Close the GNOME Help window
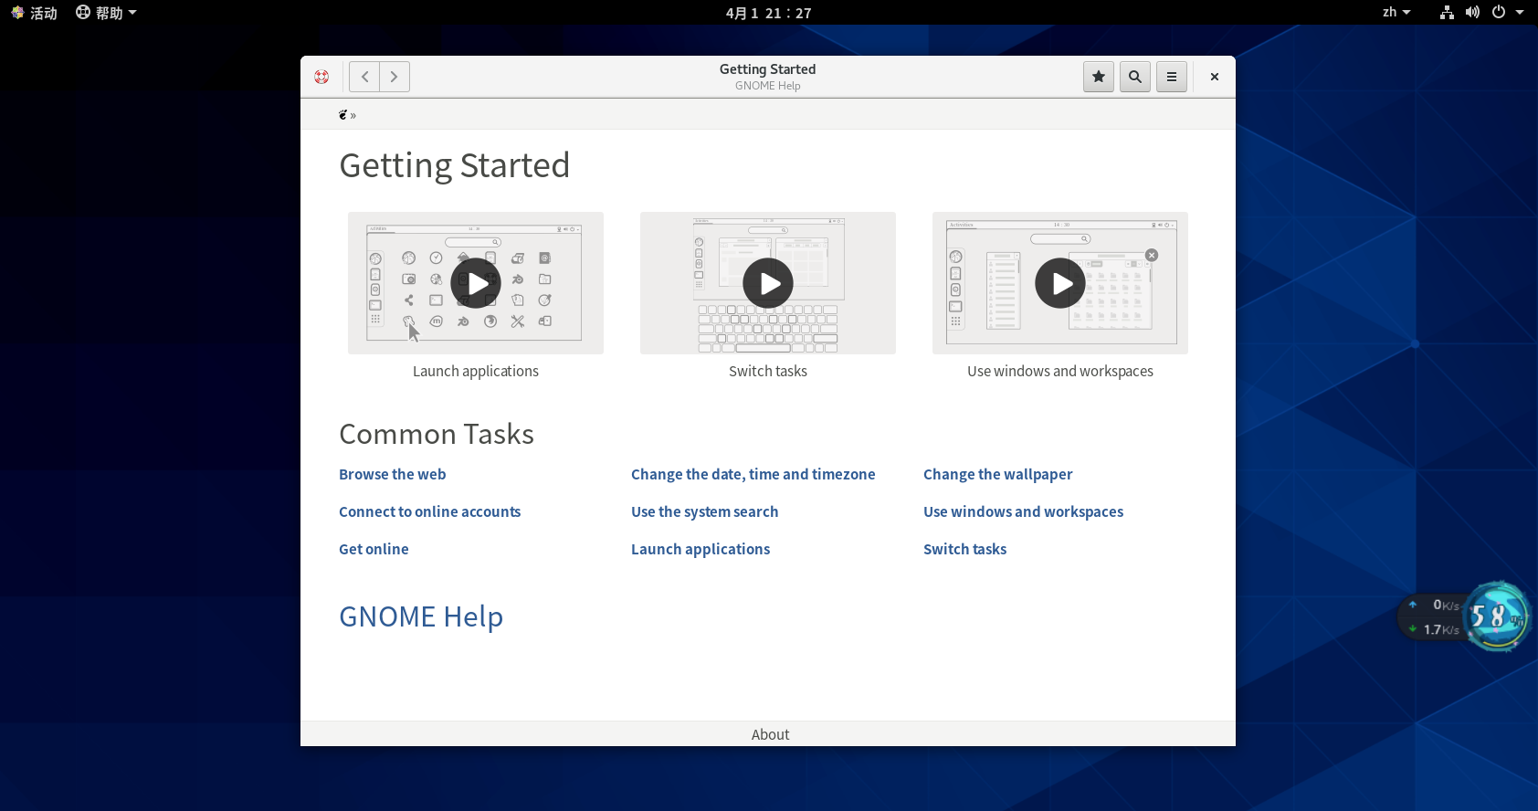The image size is (1538, 811). pyautogui.click(x=1215, y=77)
